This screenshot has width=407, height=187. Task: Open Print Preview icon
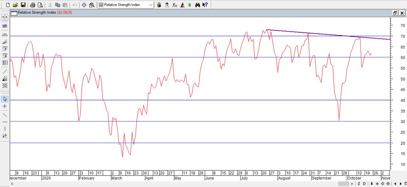click(40, 5)
